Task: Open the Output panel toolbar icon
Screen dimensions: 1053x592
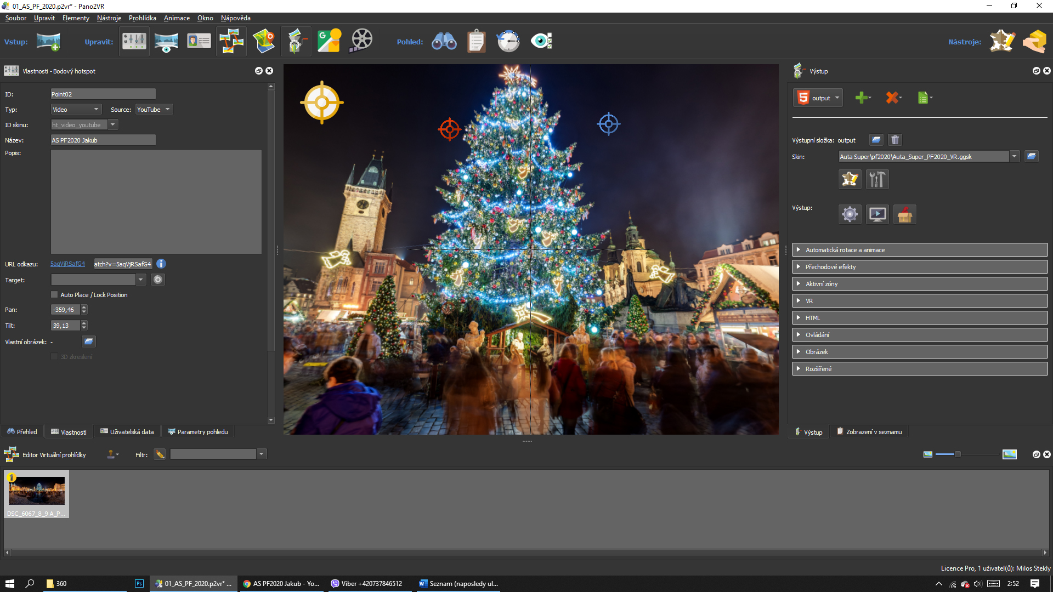Action: [296, 41]
